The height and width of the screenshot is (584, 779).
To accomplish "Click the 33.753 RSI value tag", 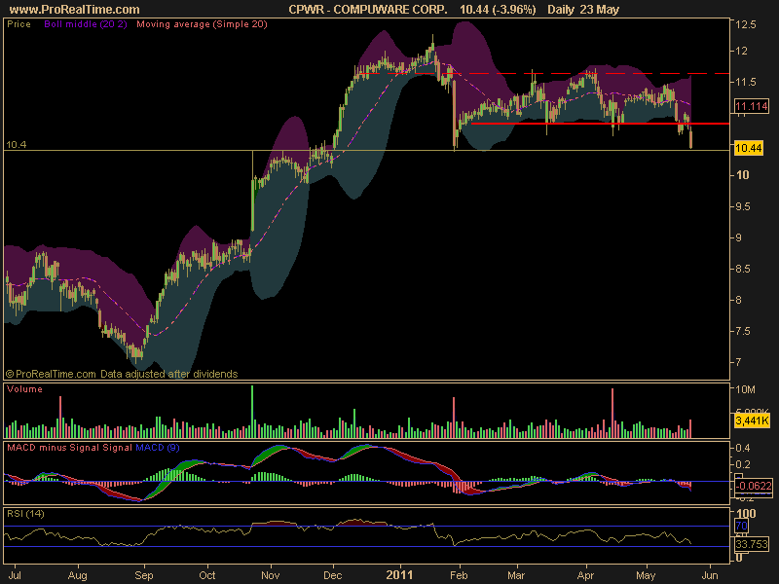I will coord(752,544).
